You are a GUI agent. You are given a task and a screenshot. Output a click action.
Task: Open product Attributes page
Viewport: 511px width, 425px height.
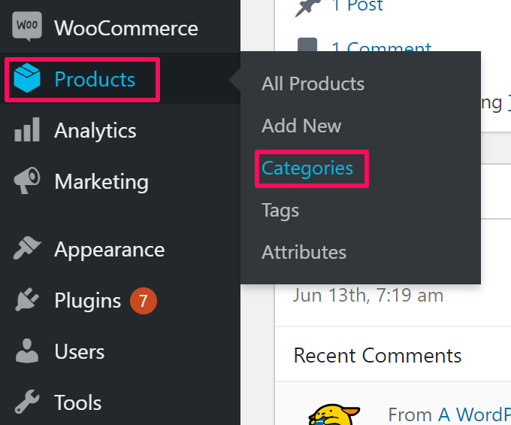point(304,252)
